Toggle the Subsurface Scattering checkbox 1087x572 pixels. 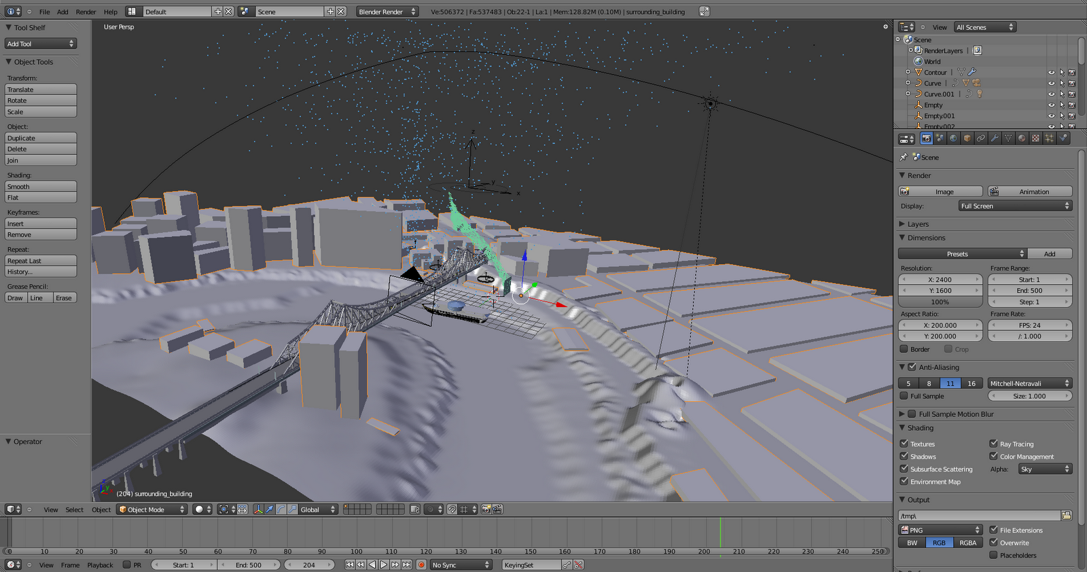pos(904,469)
